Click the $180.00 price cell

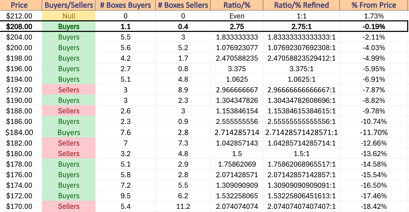(21, 153)
